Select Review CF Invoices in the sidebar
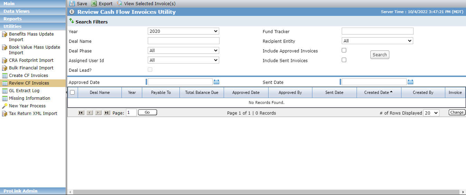This screenshot has height=195, width=466. (33, 83)
